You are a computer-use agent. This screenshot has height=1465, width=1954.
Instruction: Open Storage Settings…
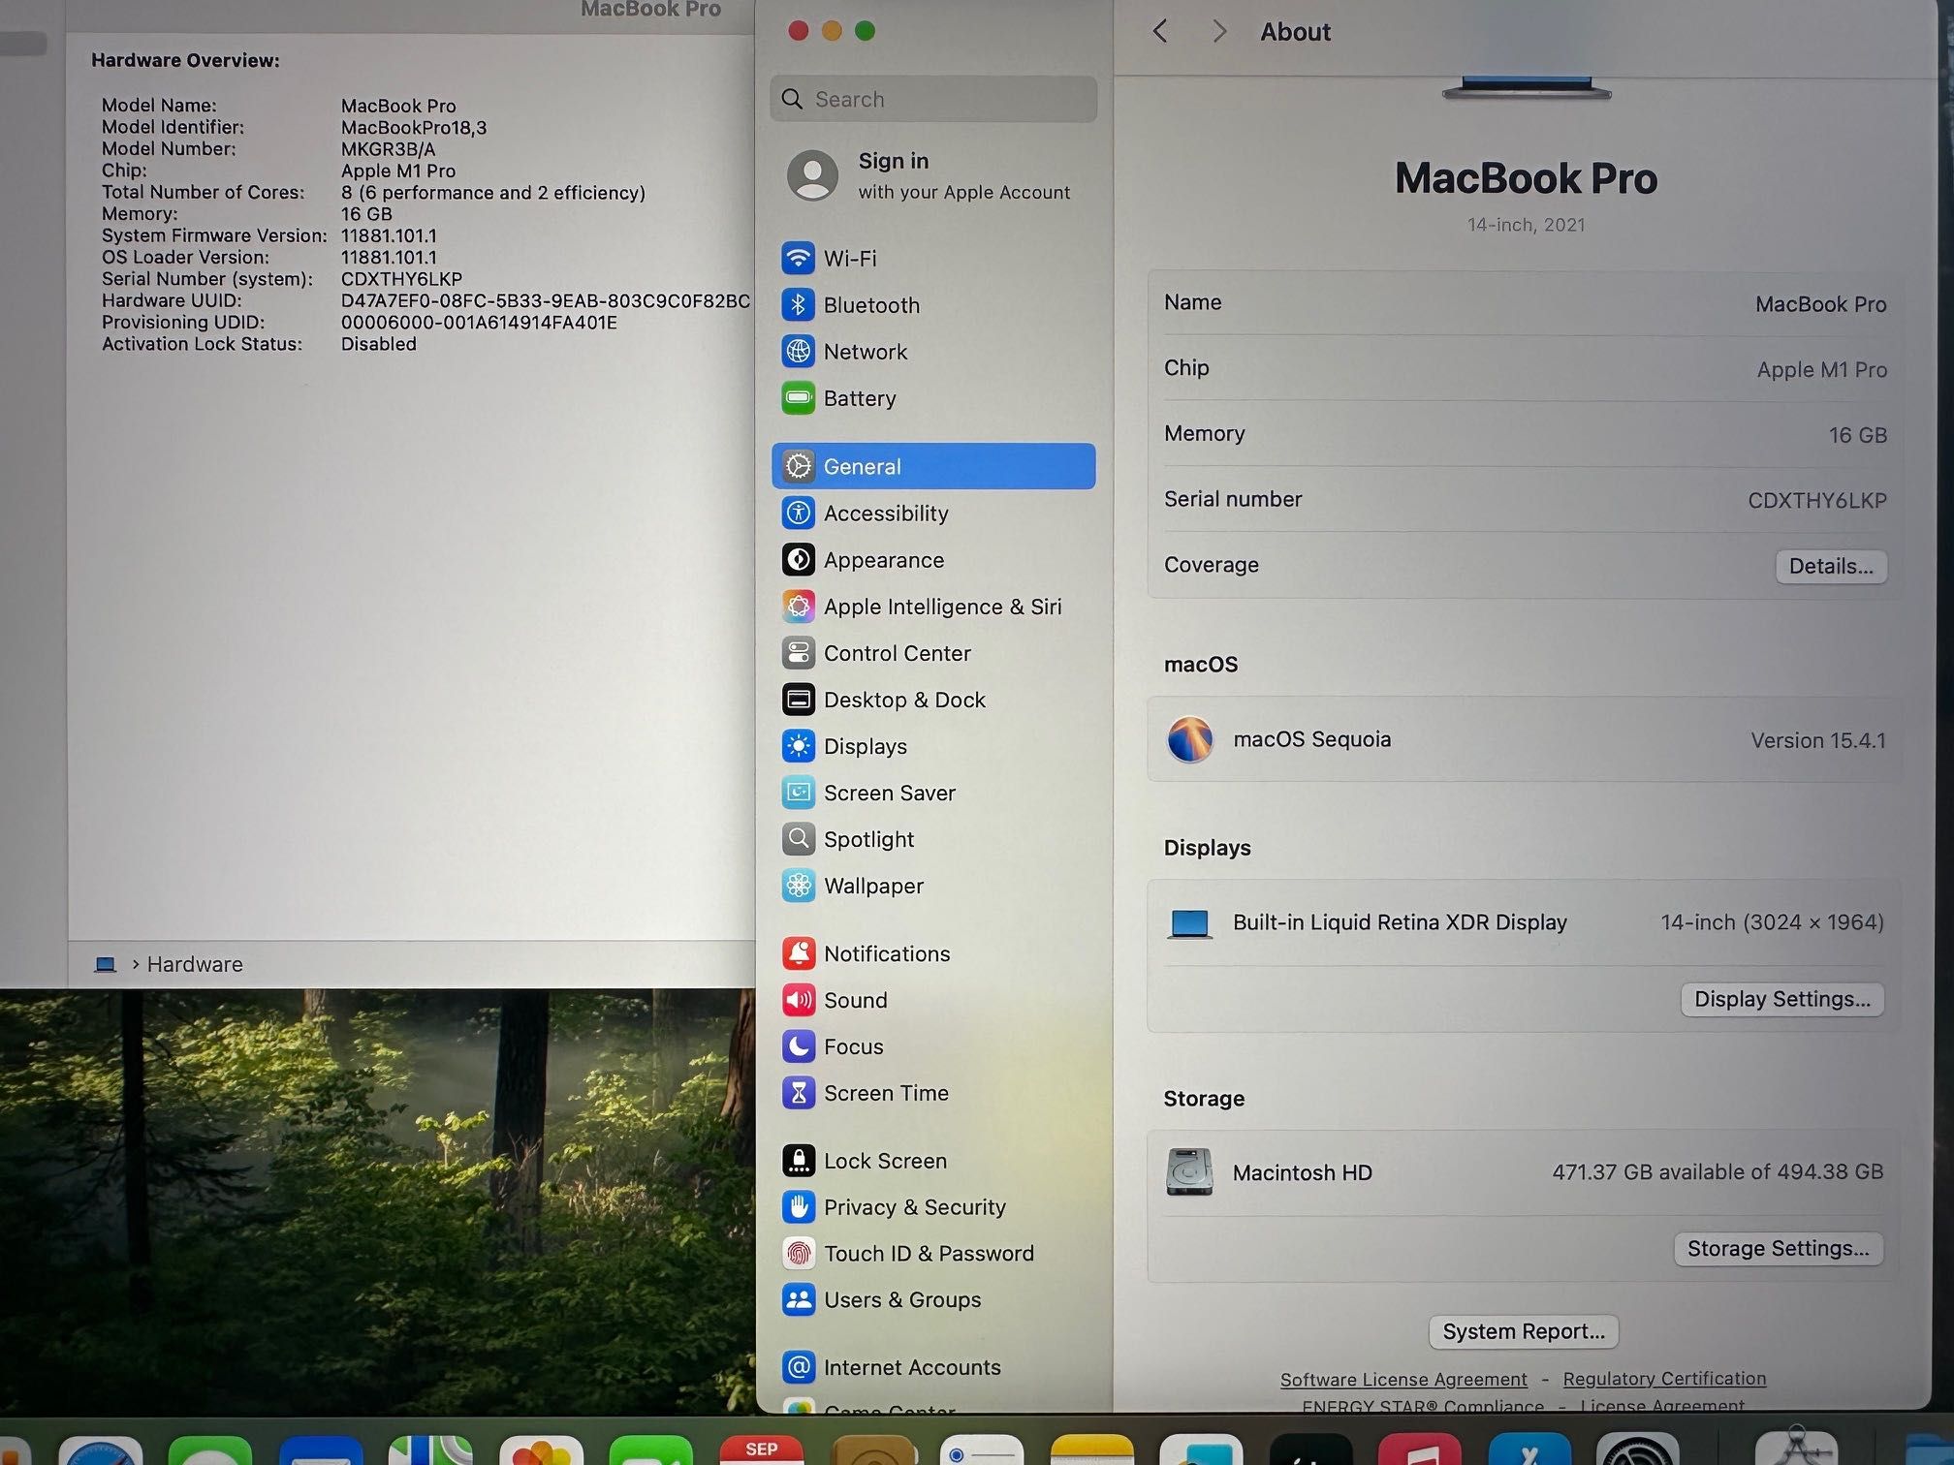(x=1779, y=1249)
